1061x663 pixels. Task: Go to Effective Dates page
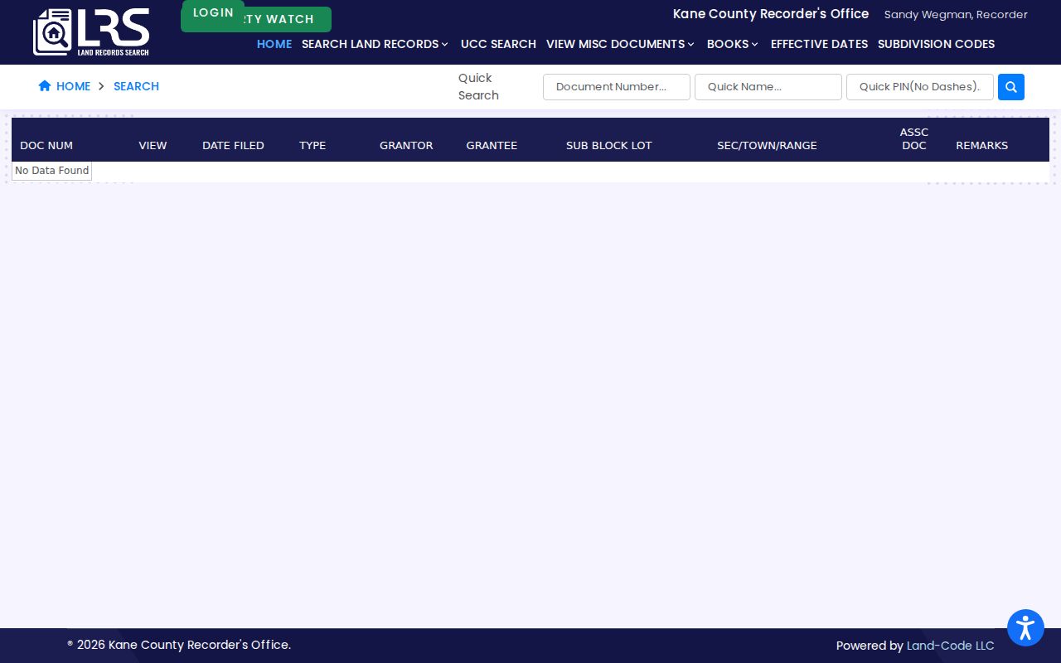[x=819, y=44]
